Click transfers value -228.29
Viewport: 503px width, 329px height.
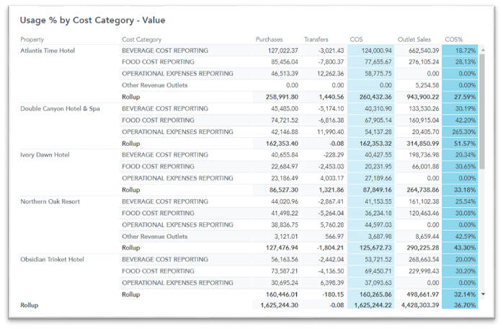334,155
